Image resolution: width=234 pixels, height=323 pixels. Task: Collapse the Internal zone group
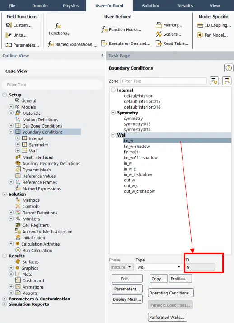113,90
